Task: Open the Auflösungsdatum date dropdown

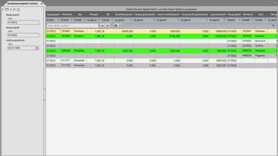Action: (x=37, y=48)
